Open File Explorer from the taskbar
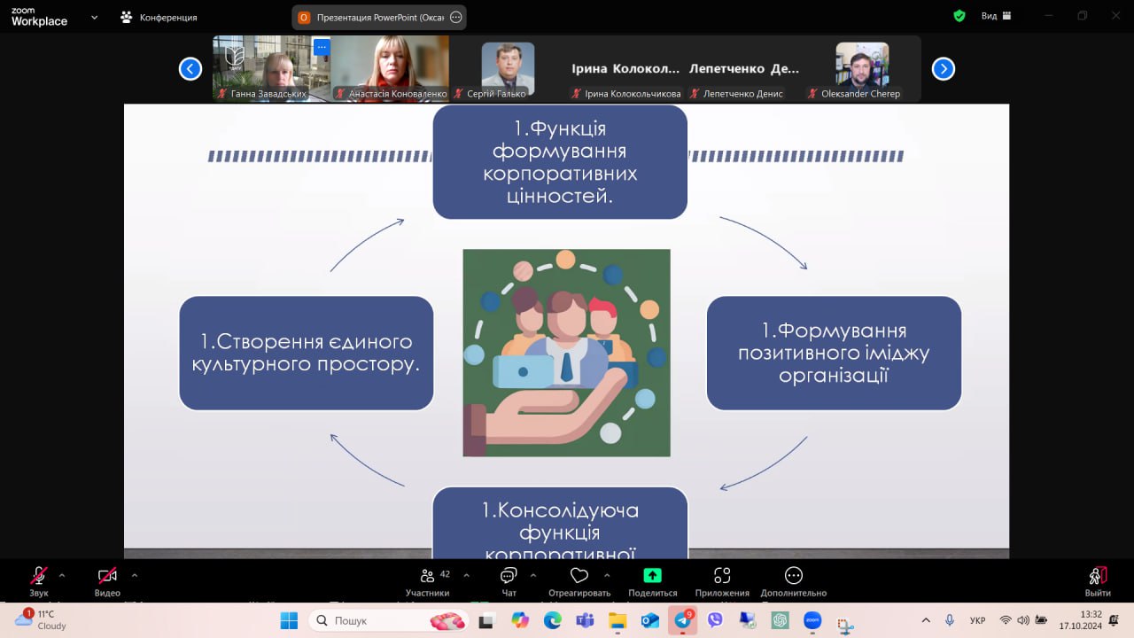The height and width of the screenshot is (638, 1134). pyautogui.click(x=617, y=620)
